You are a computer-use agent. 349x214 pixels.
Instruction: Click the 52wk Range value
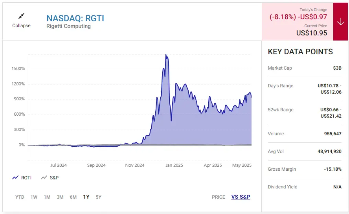click(331, 113)
